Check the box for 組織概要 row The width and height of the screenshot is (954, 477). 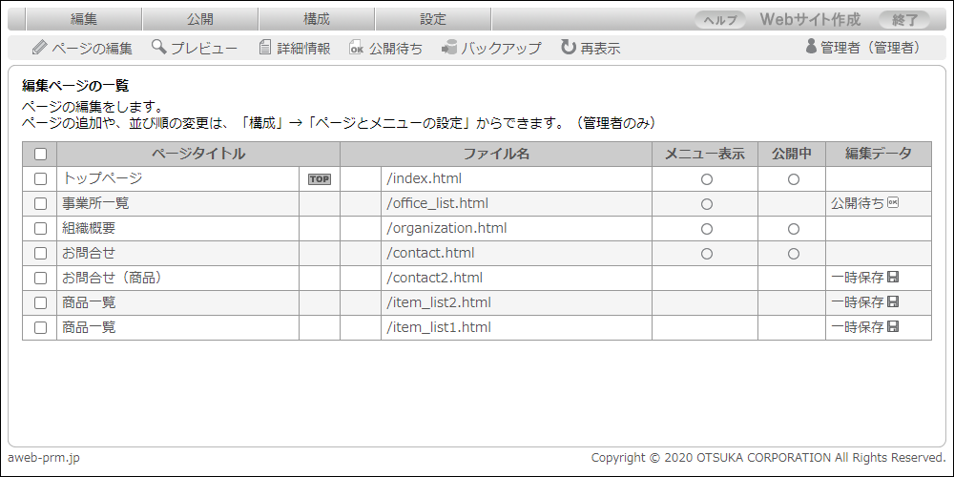pos(40,228)
